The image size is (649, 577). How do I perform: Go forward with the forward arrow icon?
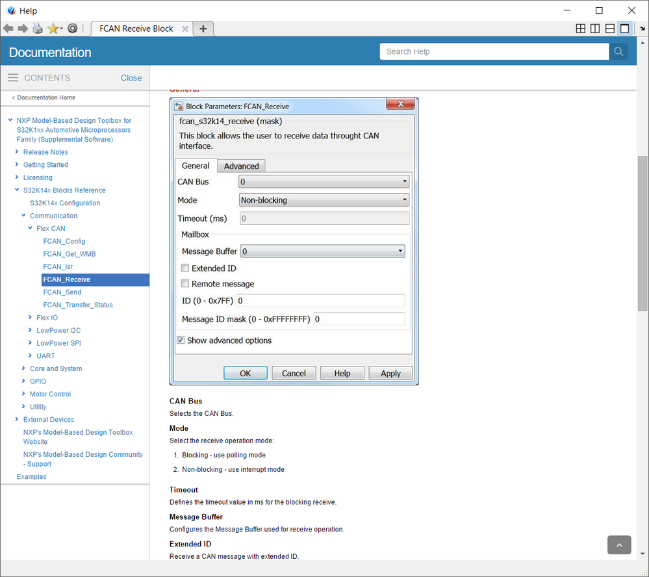(x=23, y=29)
